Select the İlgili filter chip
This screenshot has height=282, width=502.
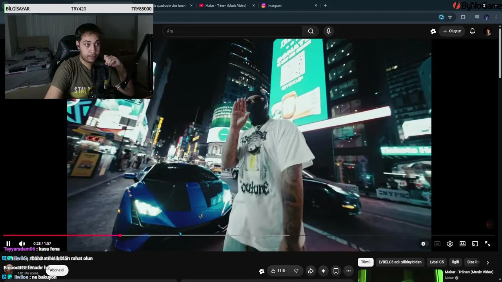point(455,262)
